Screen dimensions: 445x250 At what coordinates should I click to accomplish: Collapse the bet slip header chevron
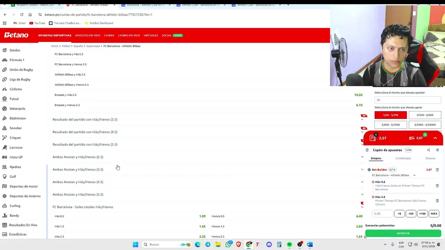(x=435, y=138)
